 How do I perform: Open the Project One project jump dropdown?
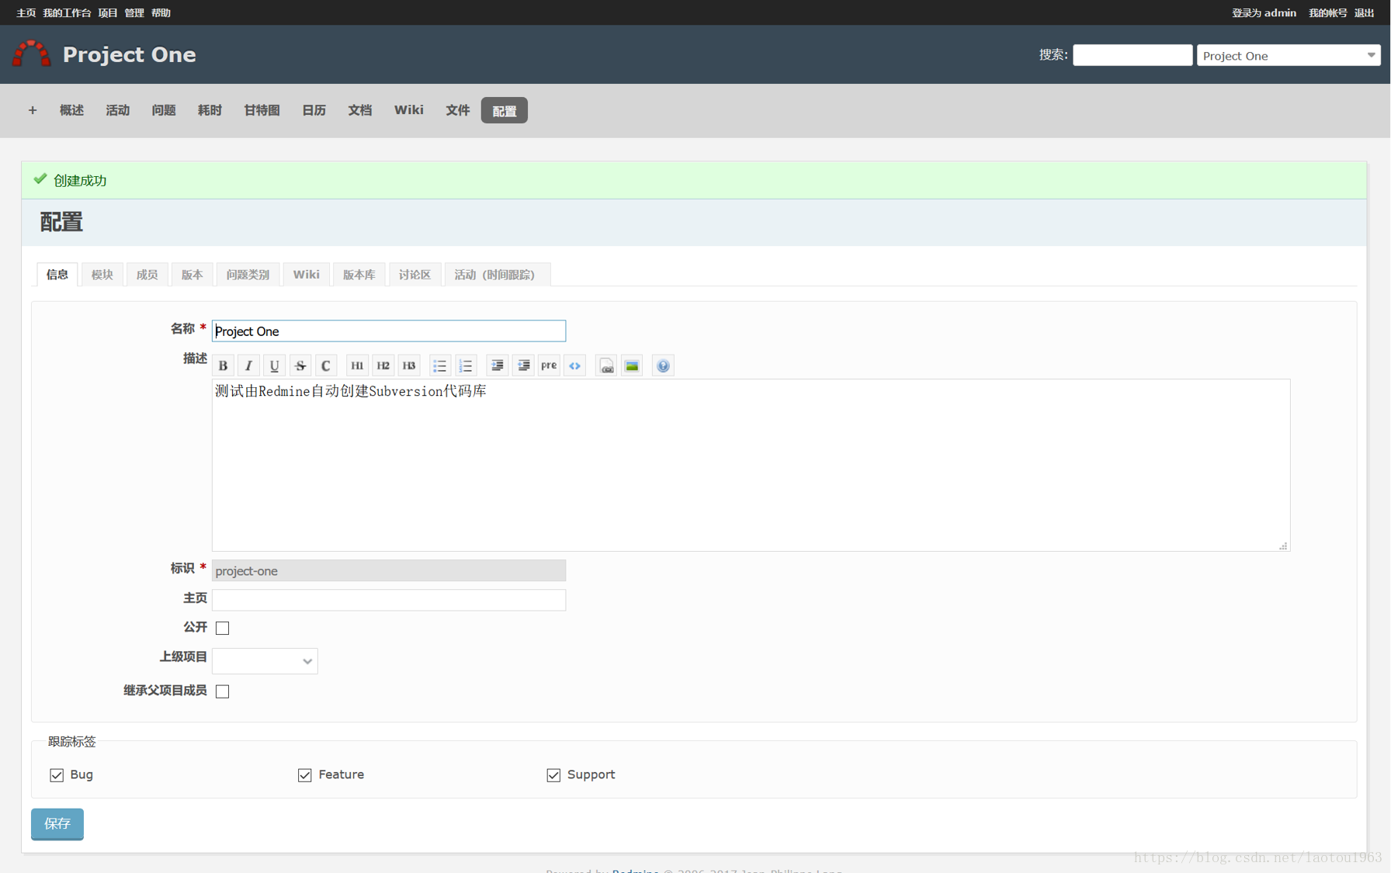pos(1289,55)
